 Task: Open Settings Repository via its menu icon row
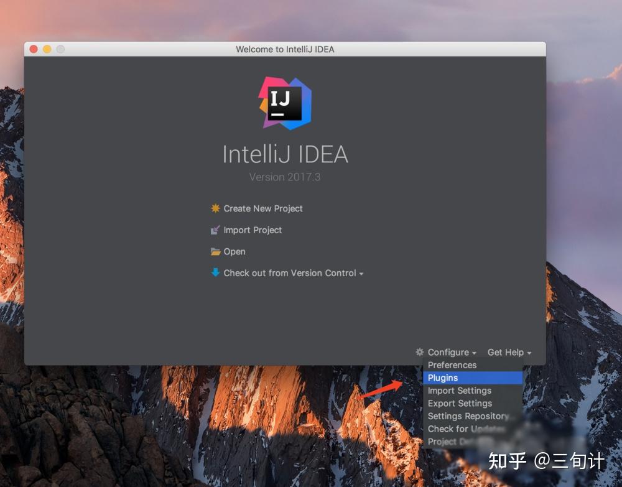pos(469,416)
